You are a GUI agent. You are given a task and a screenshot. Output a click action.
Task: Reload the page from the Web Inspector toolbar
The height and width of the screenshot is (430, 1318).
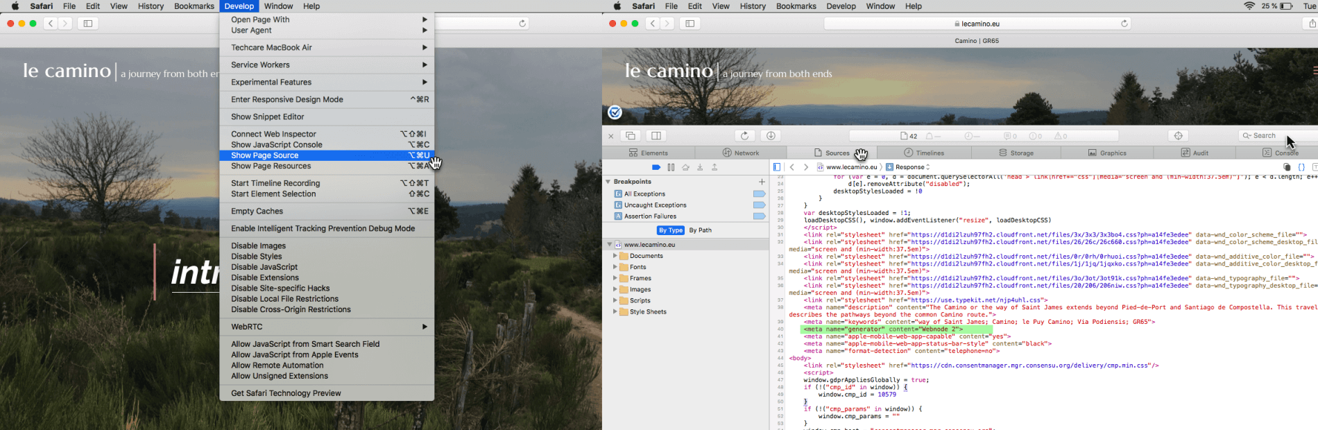[745, 136]
